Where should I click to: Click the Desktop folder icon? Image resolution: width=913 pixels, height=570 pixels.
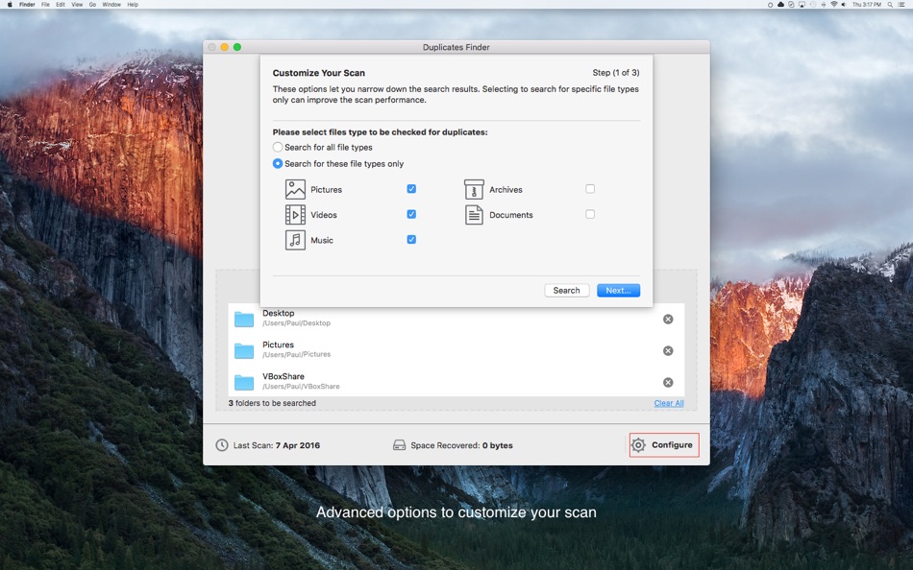(x=244, y=319)
